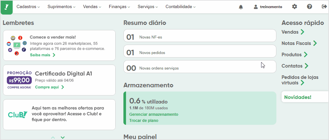Viewport: 329px width, 140px height.
Task: Click the treinamento user profile
Action: 268,7
